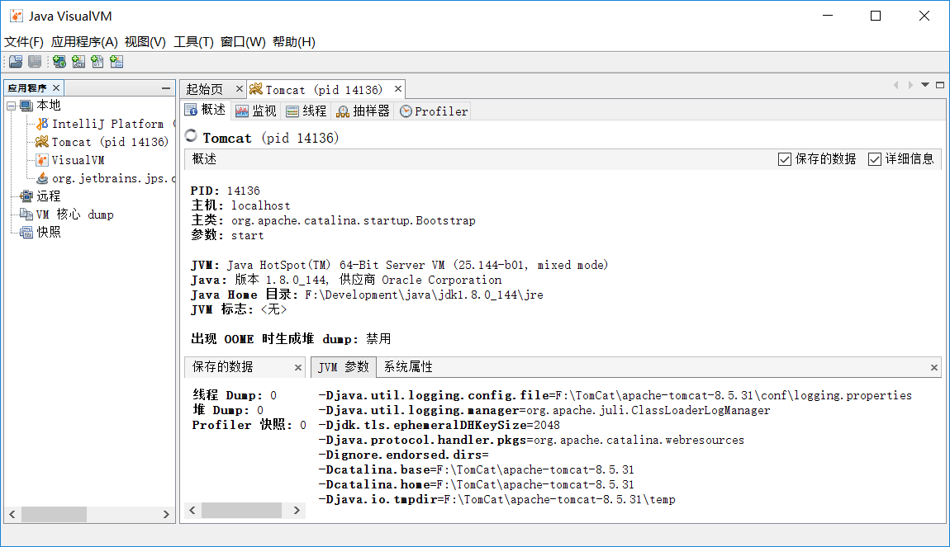The image size is (950, 547).
Task: Click the Profiler clock icon
Action: [x=406, y=111]
